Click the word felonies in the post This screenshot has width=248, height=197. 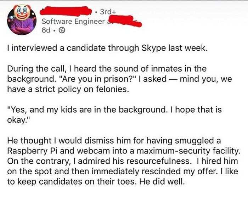coord(112,89)
